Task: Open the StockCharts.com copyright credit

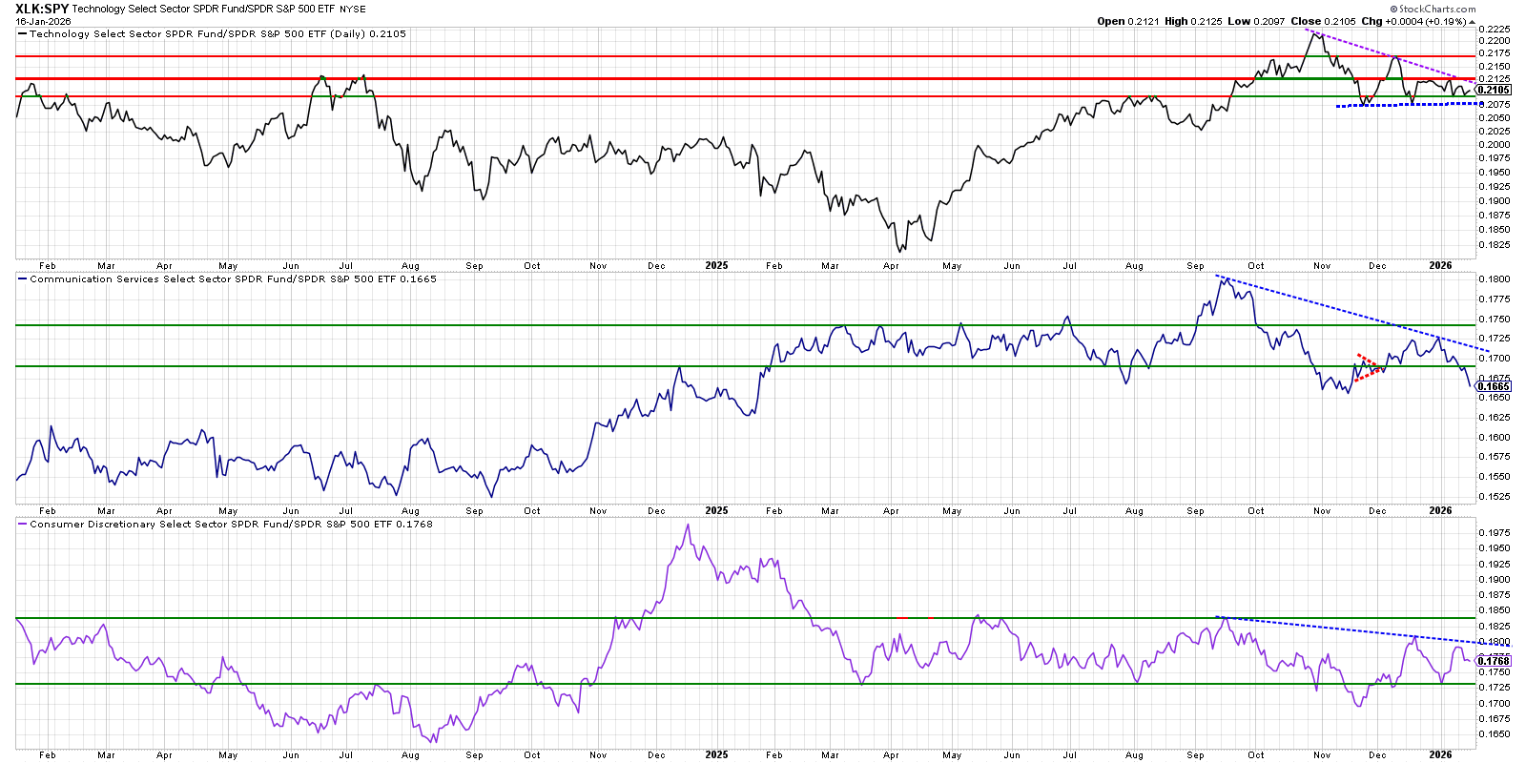Action: [1432, 10]
